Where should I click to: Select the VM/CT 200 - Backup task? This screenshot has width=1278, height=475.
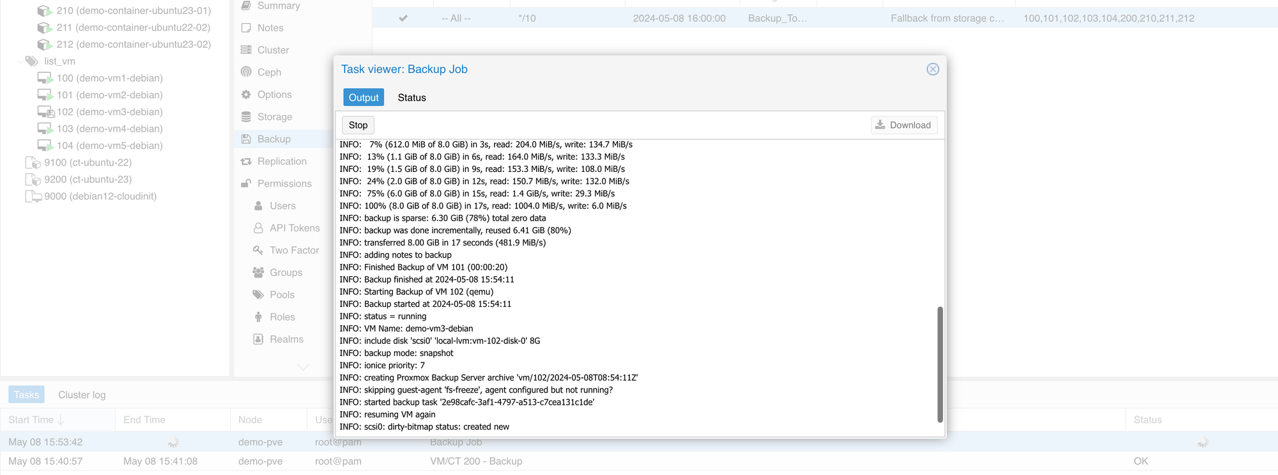pos(476,462)
